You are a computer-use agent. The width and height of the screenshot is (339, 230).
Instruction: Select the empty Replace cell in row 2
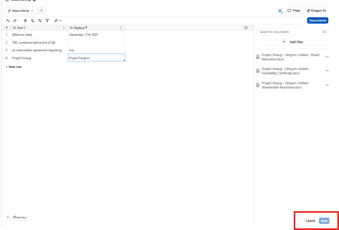pyautogui.click(x=96, y=42)
